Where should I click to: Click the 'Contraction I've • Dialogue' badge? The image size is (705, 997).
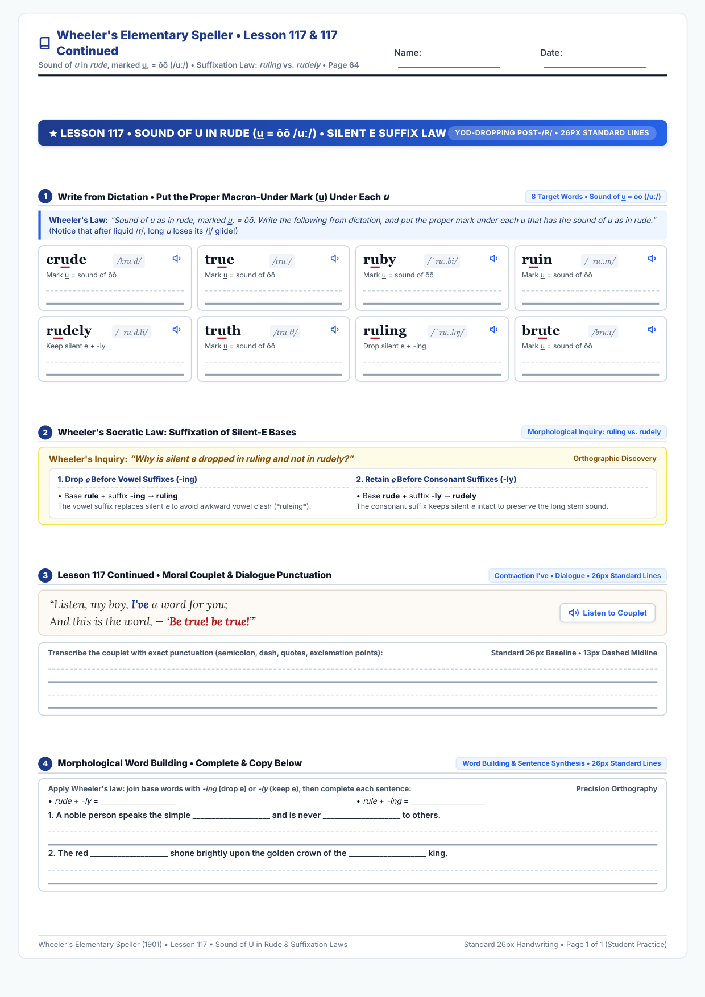pos(578,576)
